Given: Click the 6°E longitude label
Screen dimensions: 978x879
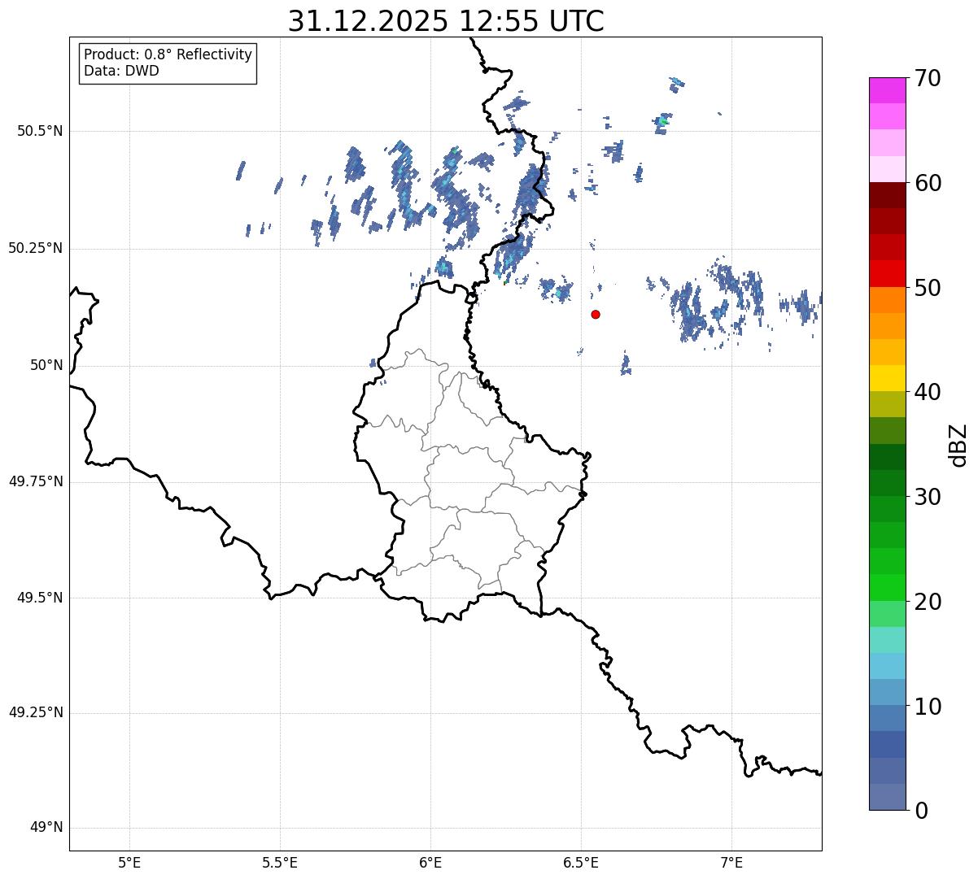Looking at the screenshot, I should pyautogui.click(x=430, y=863).
